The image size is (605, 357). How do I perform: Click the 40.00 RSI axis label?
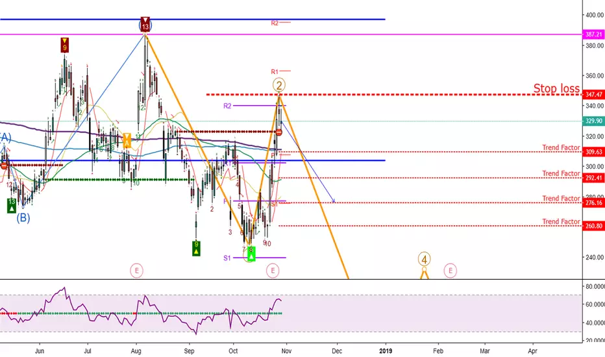pyautogui.click(x=595, y=323)
